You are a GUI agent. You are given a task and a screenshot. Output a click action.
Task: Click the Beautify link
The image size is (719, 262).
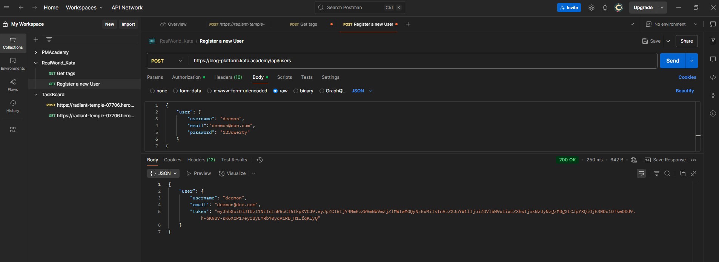point(685,91)
